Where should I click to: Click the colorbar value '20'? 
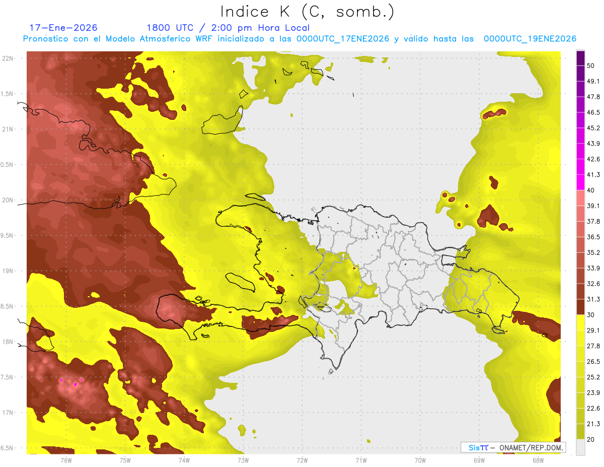coord(591,440)
